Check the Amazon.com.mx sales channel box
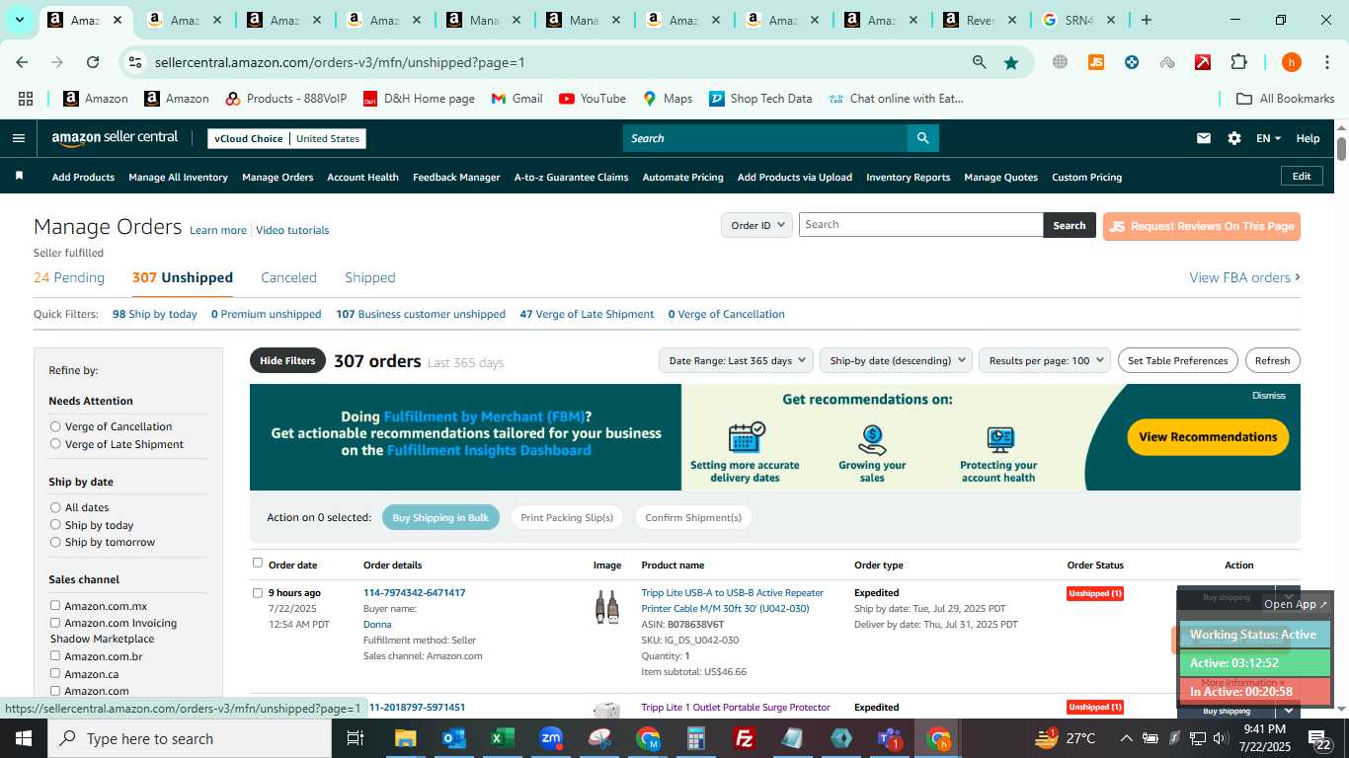Viewport: 1349px width, 758px height. pos(55,605)
